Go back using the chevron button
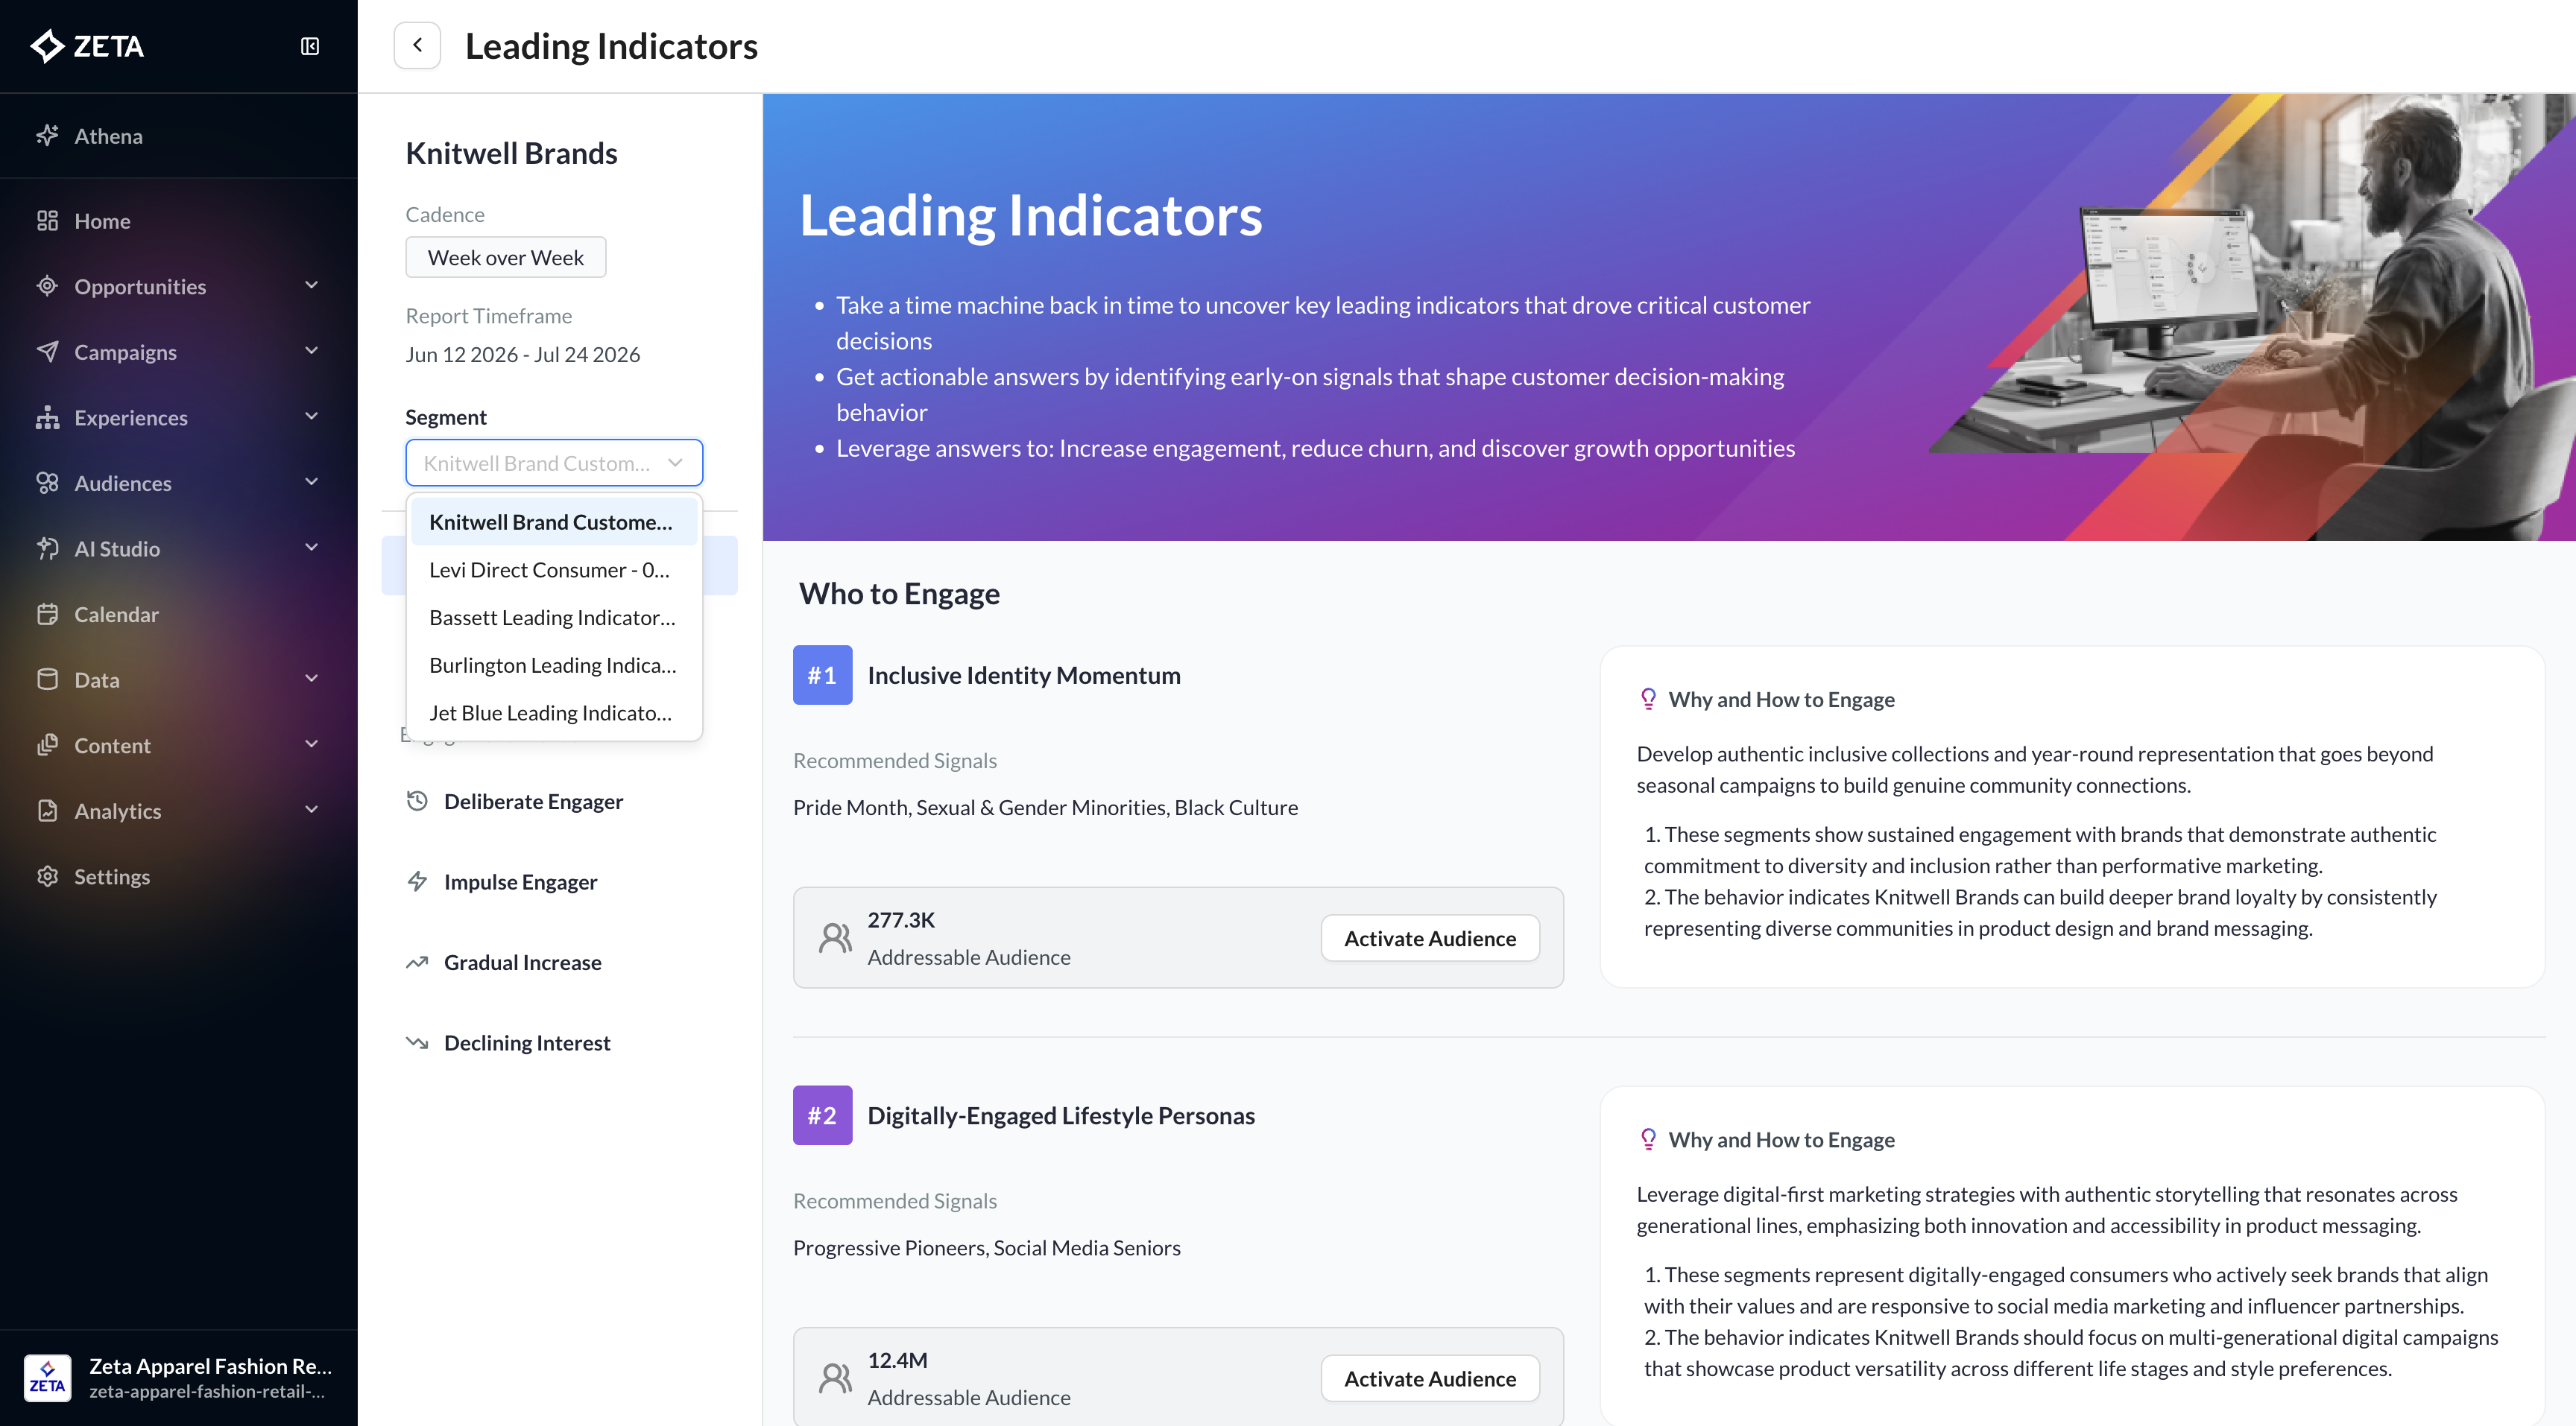Viewport: 2576px width, 1426px height. [x=417, y=45]
